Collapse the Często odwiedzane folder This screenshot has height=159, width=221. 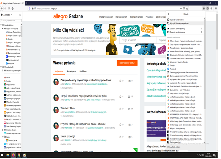pyautogui.click(x=3, y=28)
